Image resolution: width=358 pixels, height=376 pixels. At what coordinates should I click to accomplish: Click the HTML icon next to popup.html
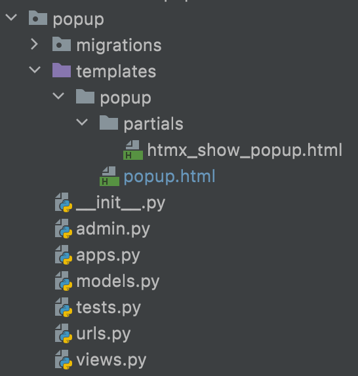click(x=109, y=176)
